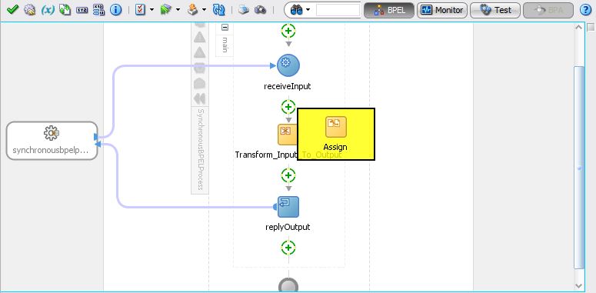Select the synchronousbpelp... partner link box
Screen dimensions: 596x293
pyautogui.click(x=52, y=141)
